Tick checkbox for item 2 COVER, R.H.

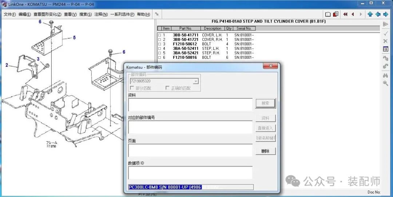coord(159,40)
